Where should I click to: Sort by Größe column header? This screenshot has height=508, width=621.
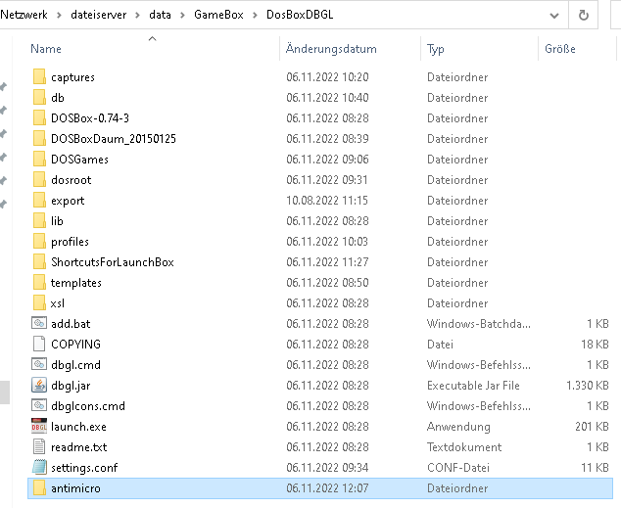point(559,49)
